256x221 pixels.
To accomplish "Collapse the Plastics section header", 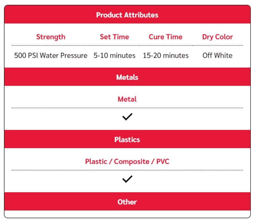I will [127, 139].
